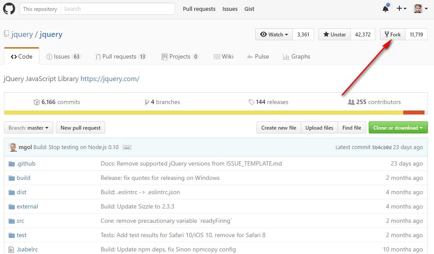The width and height of the screenshot is (434, 254).
Task: Open the plus create-new dropdown
Action: (x=402, y=9)
